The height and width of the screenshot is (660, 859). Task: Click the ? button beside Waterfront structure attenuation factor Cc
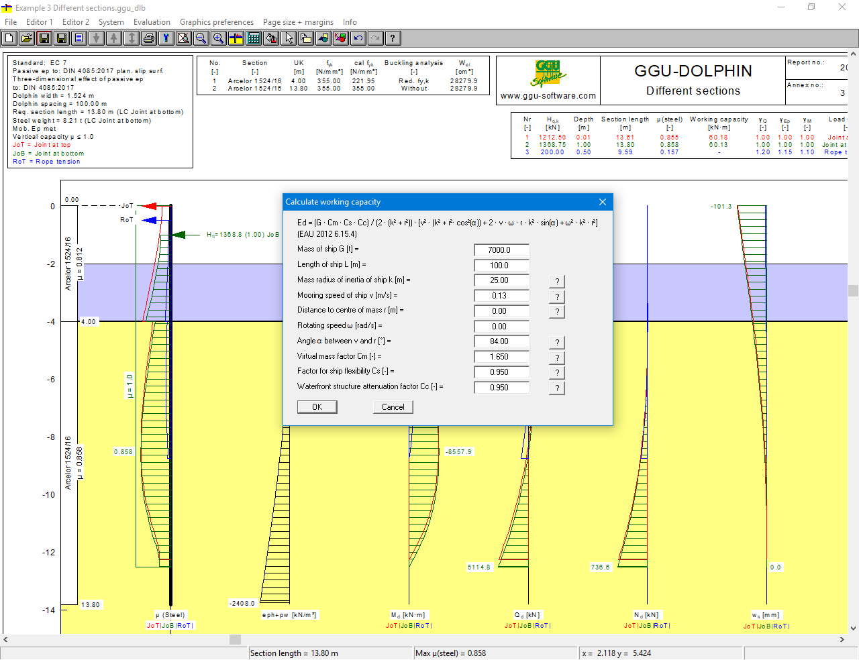tap(557, 388)
